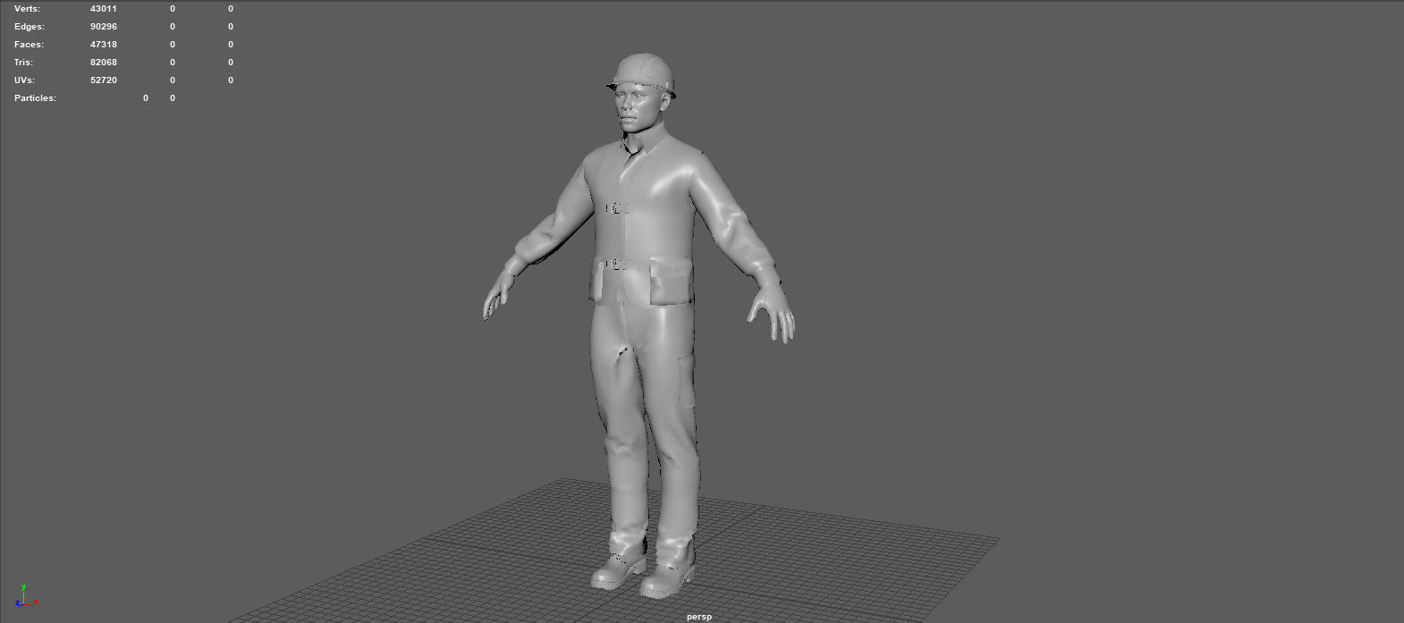Click the Particles: label
This screenshot has height=623, width=1404.
[x=35, y=97]
